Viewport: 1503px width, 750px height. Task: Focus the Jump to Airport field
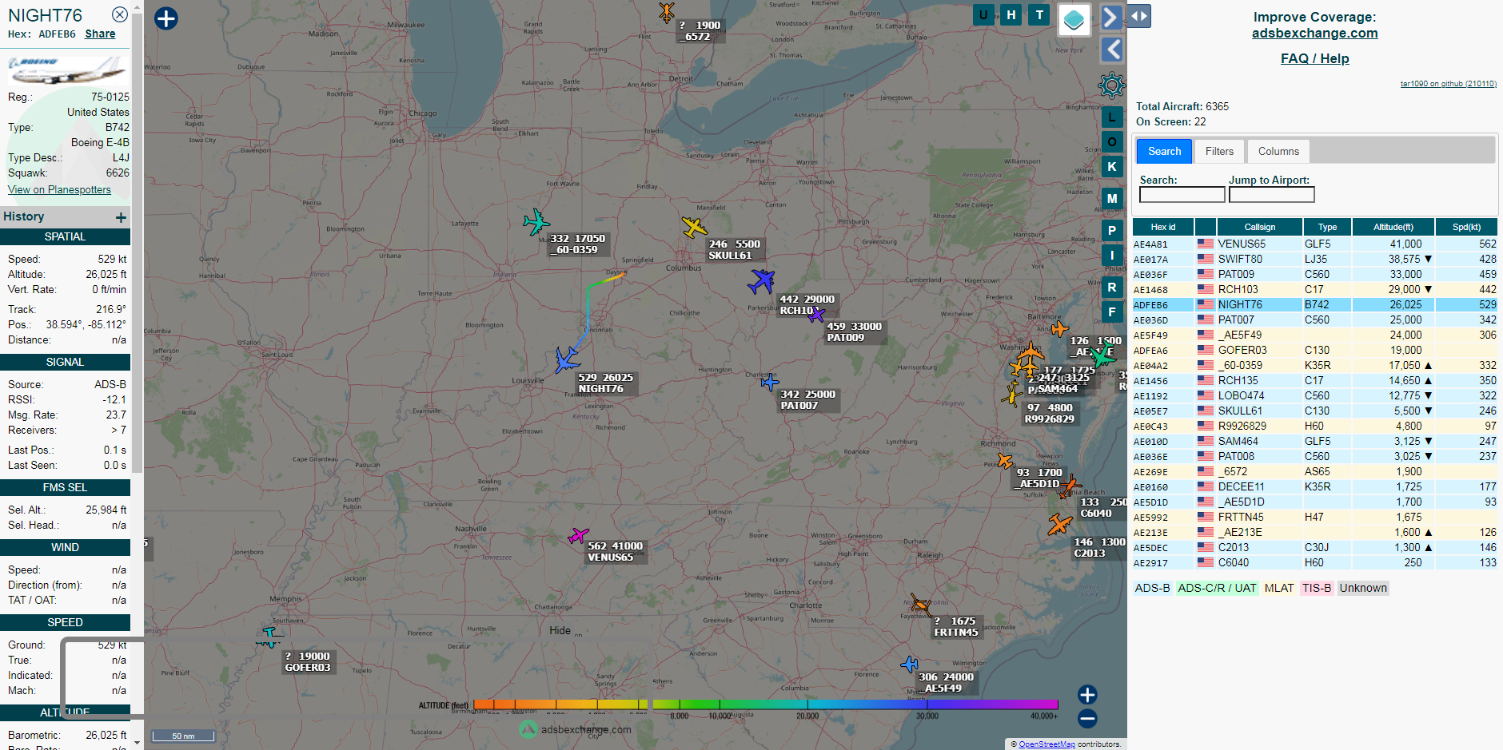click(1271, 195)
